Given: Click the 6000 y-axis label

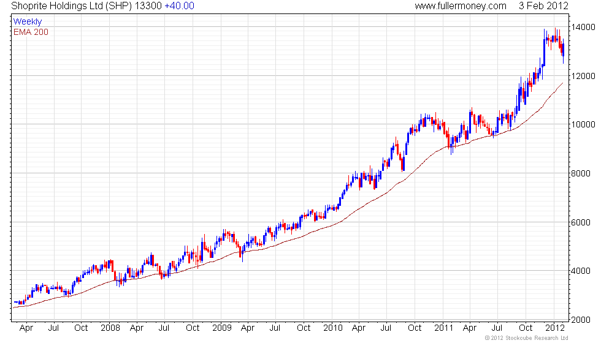Looking at the screenshot, I should (581, 222).
